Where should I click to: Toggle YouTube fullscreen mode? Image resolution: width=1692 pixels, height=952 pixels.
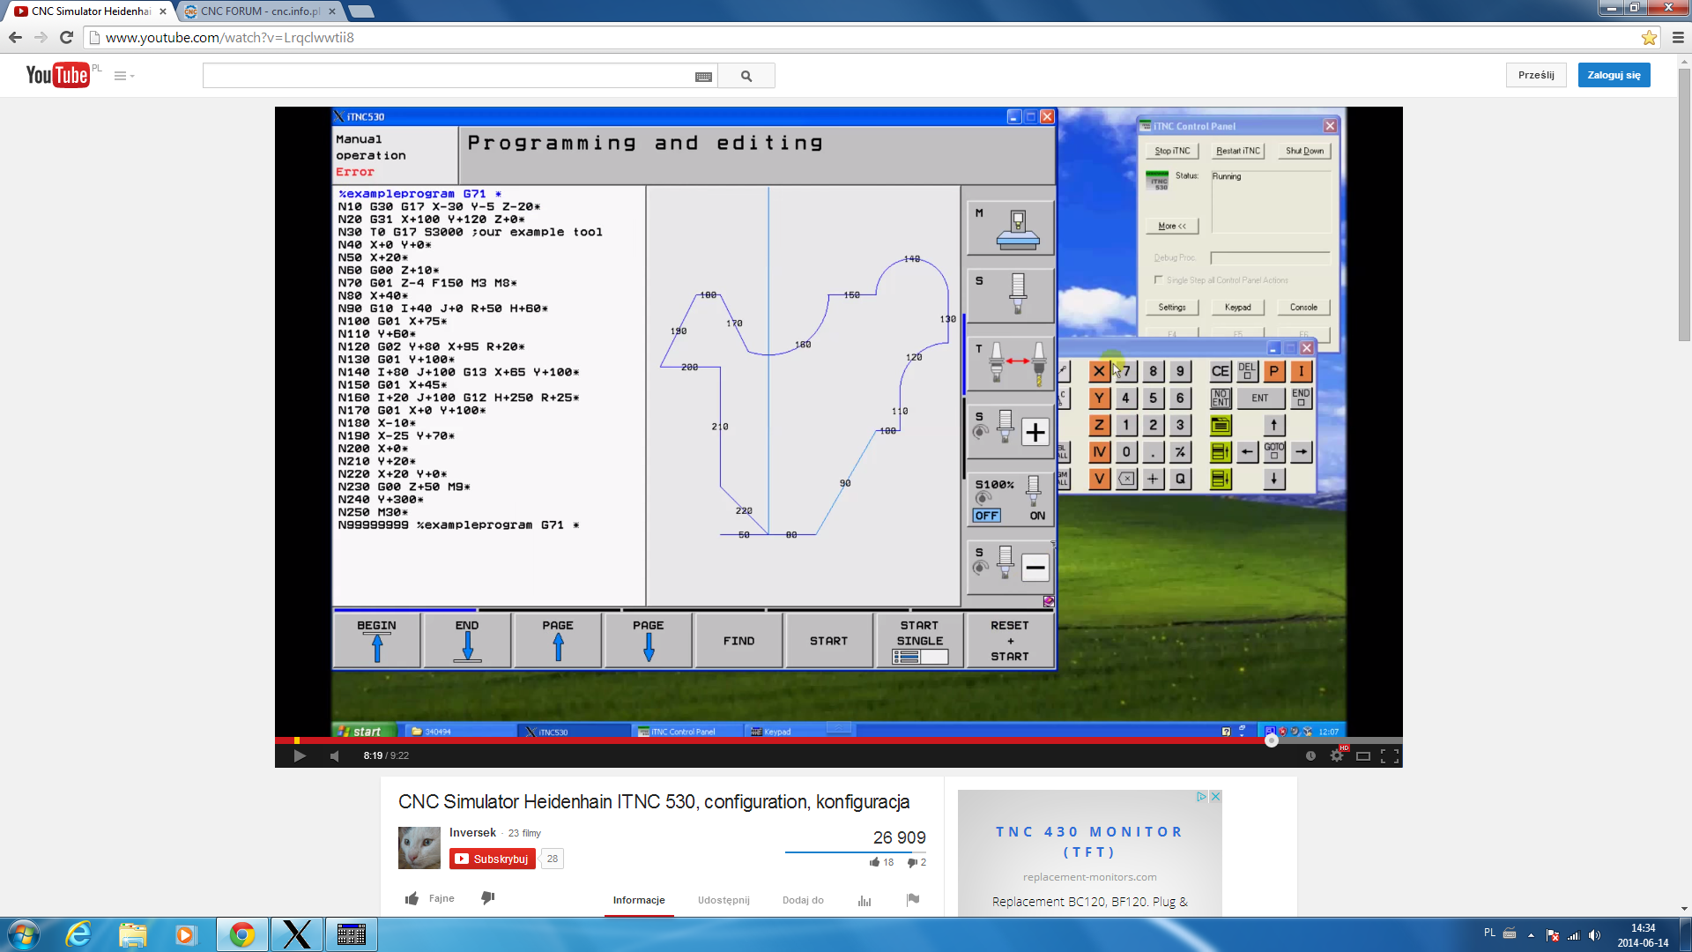(1390, 755)
